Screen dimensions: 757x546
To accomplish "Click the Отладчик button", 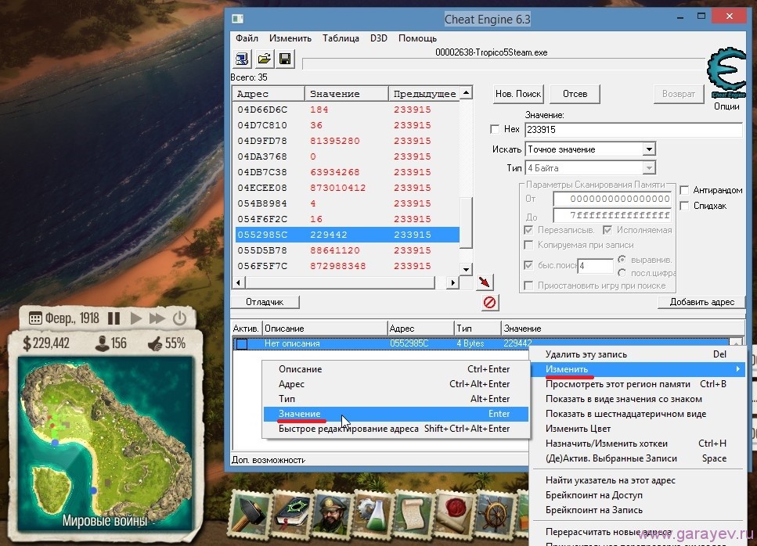I will [x=265, y=302].
